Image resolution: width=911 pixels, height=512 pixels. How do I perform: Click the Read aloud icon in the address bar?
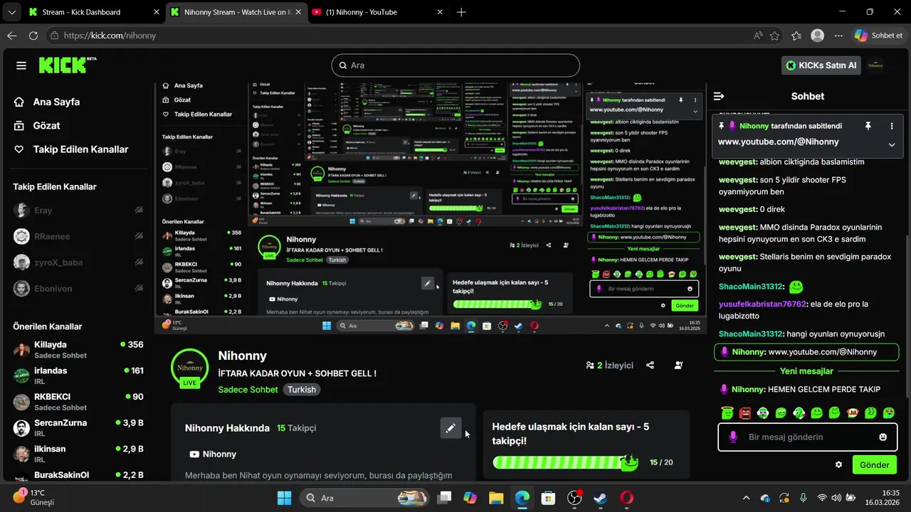(758, 36)
